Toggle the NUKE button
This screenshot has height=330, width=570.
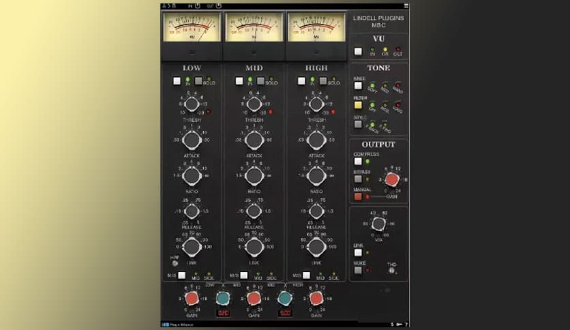coord(358,271)
